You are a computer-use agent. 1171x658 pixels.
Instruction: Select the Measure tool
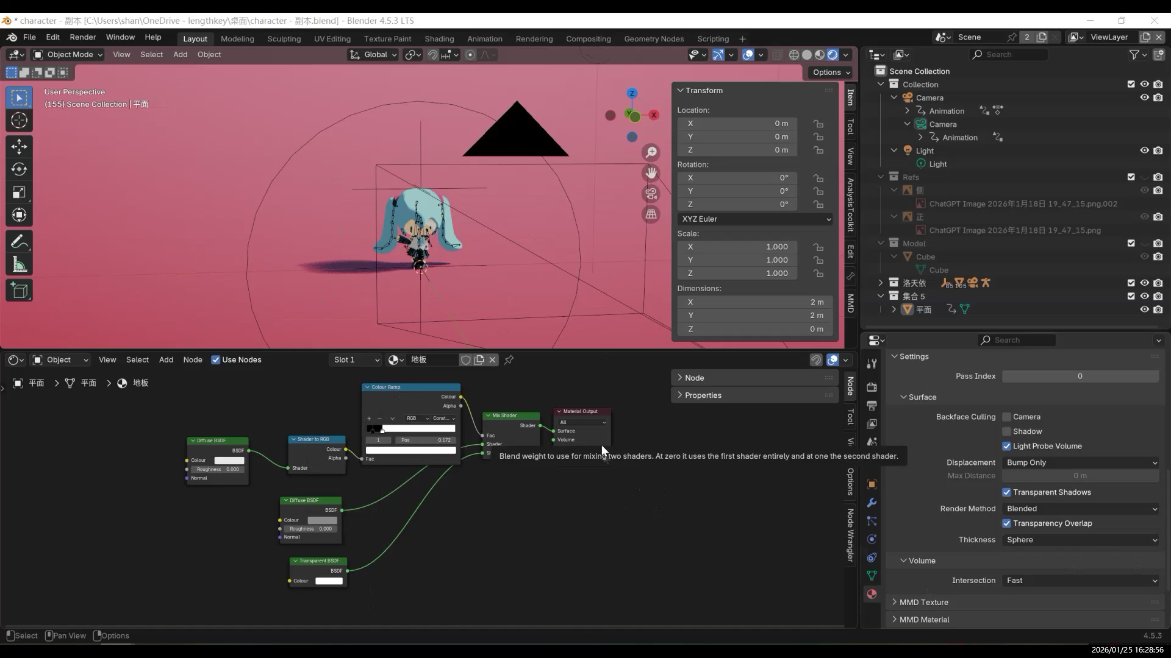coord(19,265)
